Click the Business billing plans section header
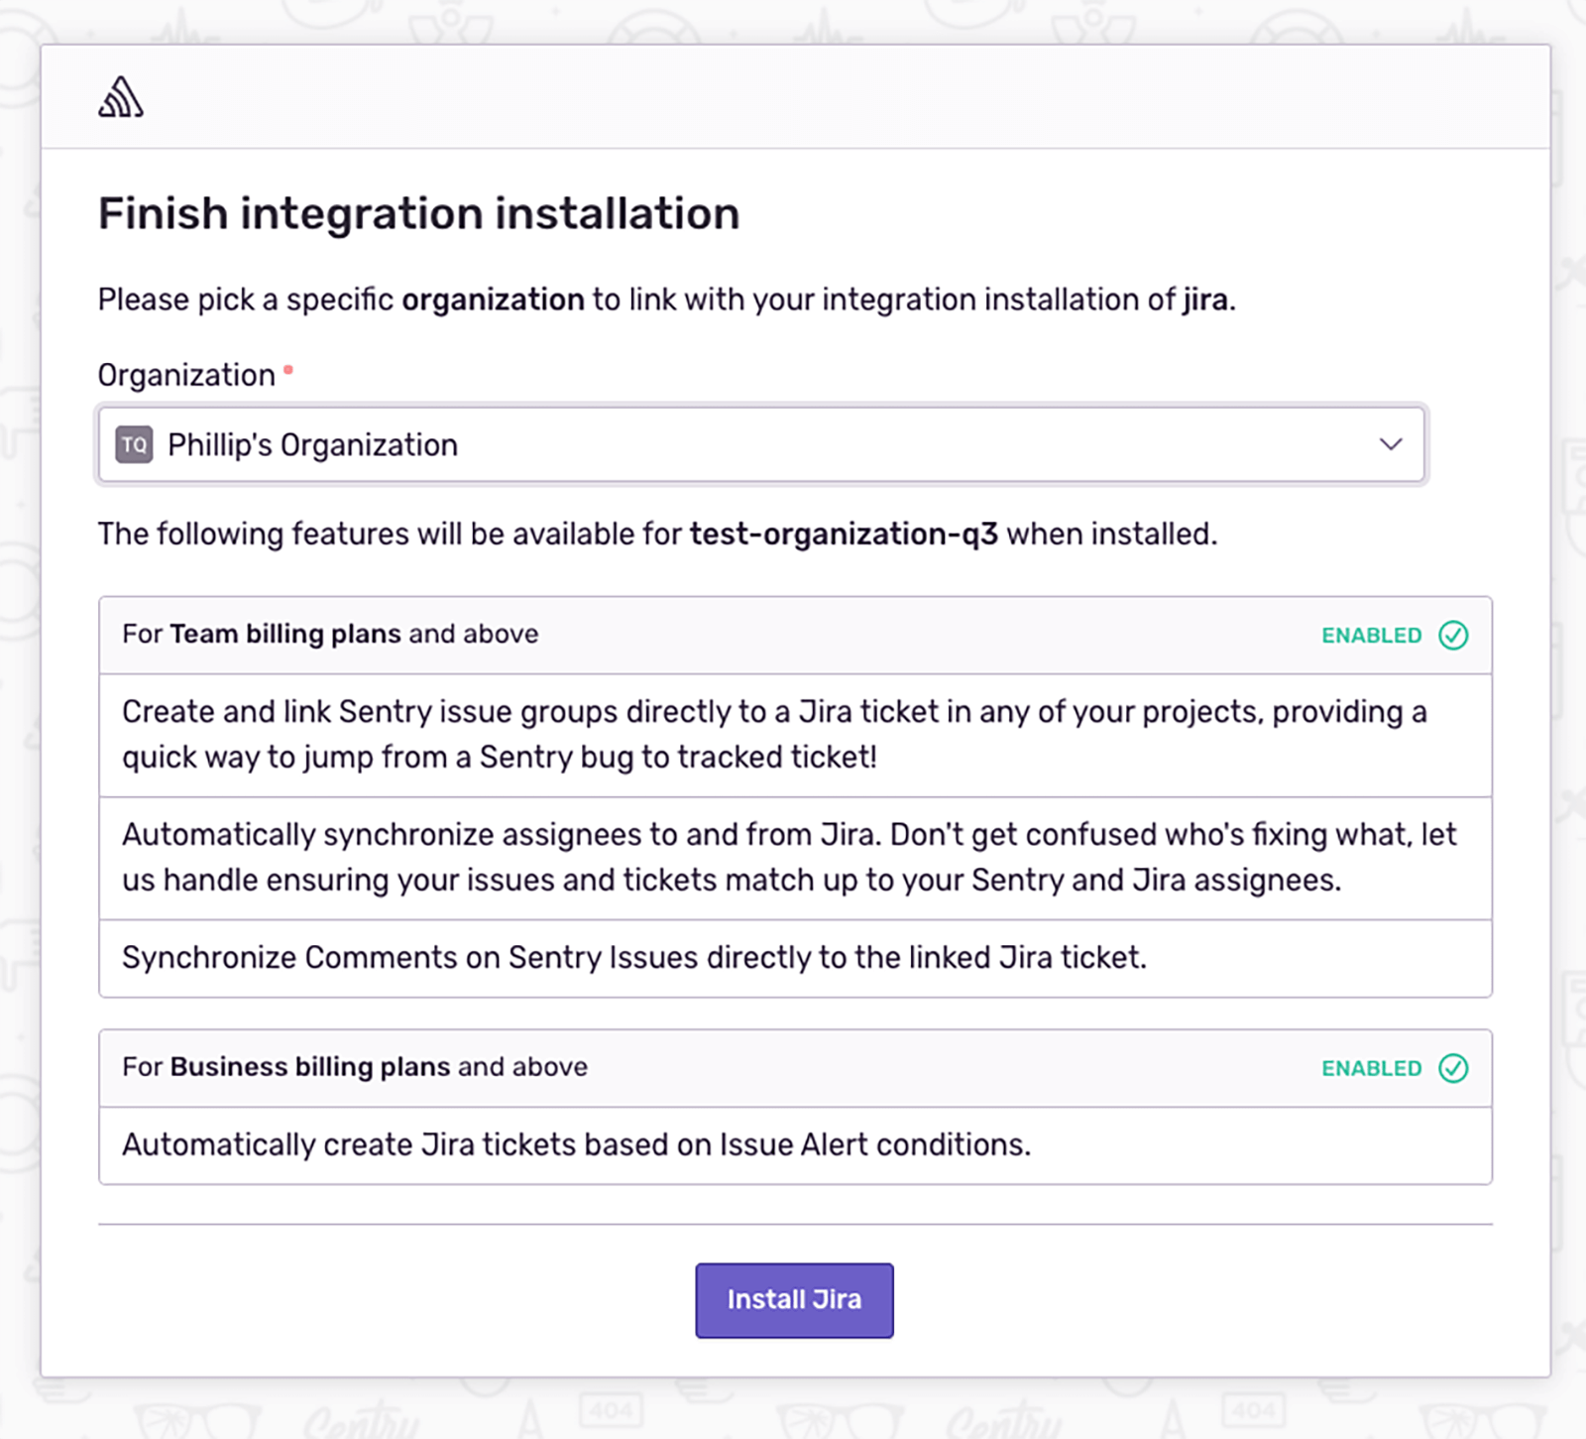Screen dimensions: 1586x1439 tap(354, 1067)
